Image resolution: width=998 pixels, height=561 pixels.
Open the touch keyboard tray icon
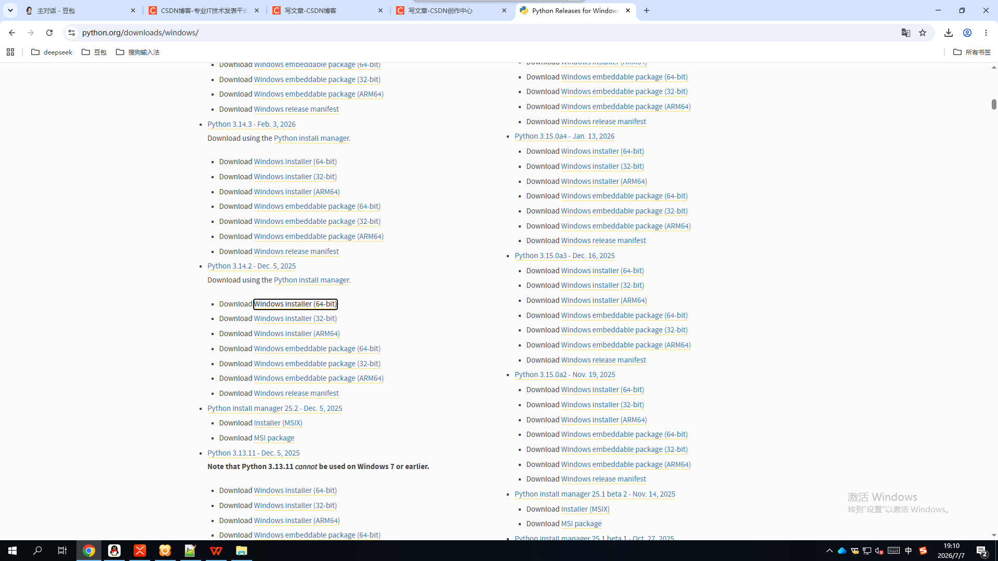(894, 551)
